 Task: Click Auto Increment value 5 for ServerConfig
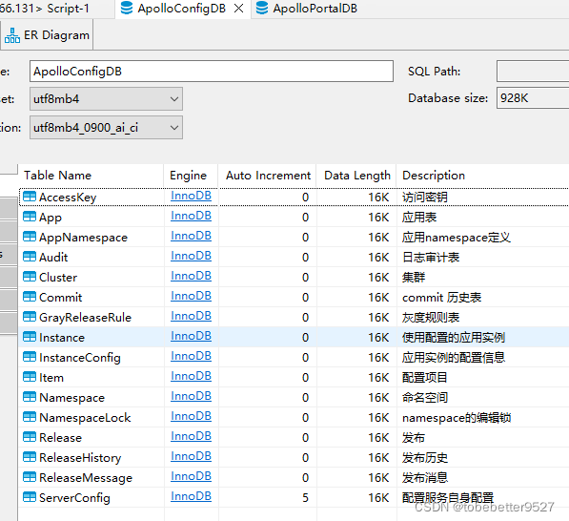(x=305, y=498)
